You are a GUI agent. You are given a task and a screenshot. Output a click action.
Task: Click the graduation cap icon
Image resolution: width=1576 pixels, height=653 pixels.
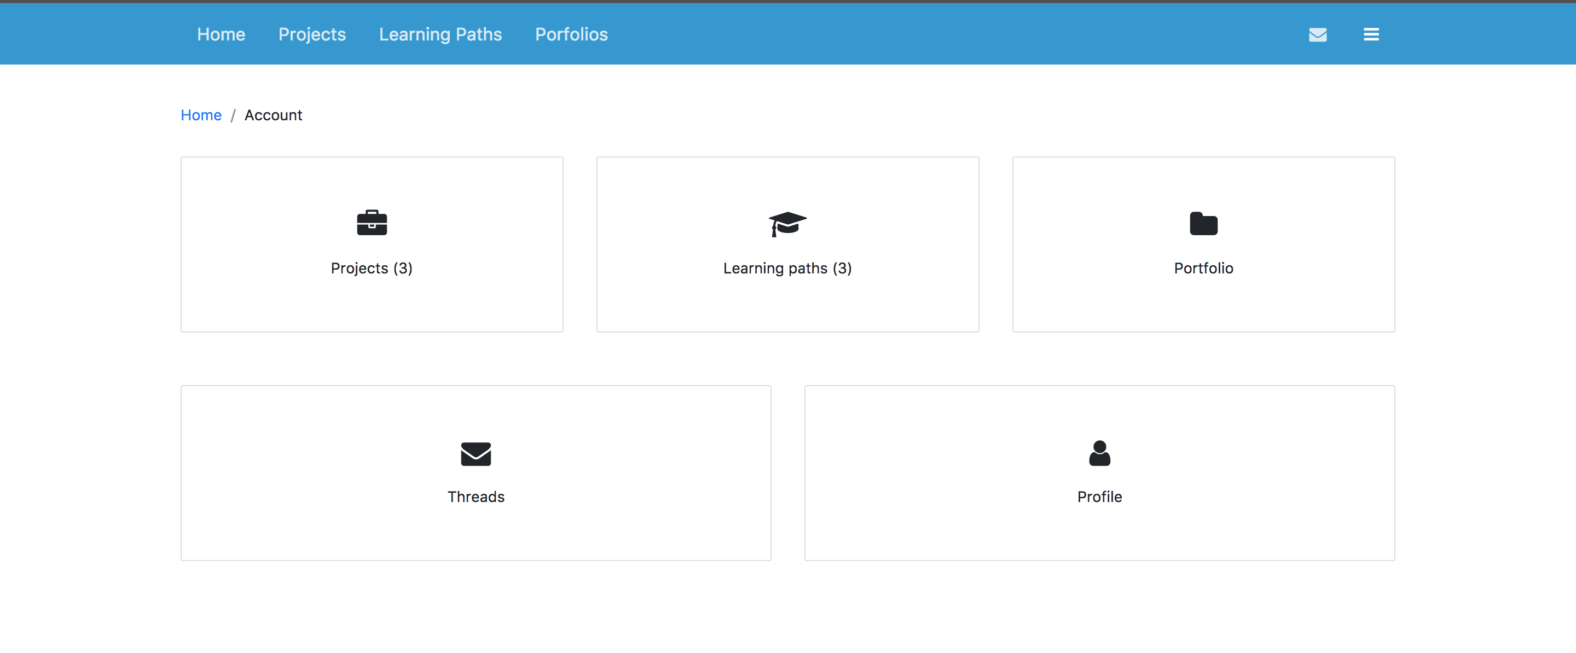point(787,224)
